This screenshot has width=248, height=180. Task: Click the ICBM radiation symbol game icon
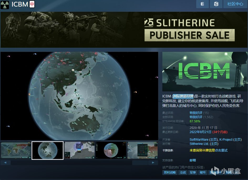click(5, 4)
